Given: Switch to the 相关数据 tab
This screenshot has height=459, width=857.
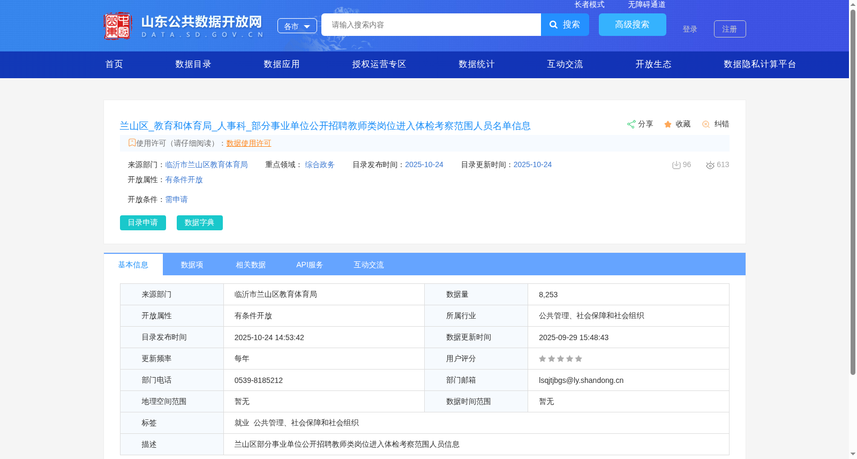Looking at the screenshot, I should (x=251, y=265).
